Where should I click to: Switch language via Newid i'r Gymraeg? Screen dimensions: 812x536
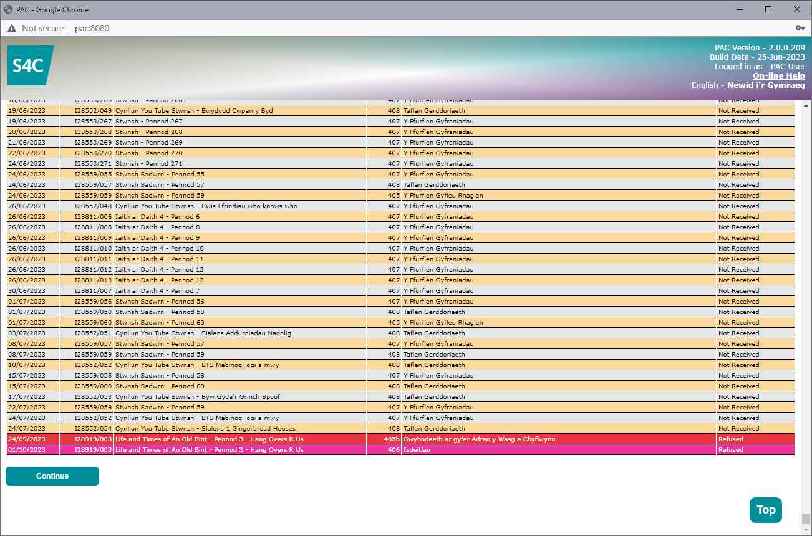(x=766, y=85)
